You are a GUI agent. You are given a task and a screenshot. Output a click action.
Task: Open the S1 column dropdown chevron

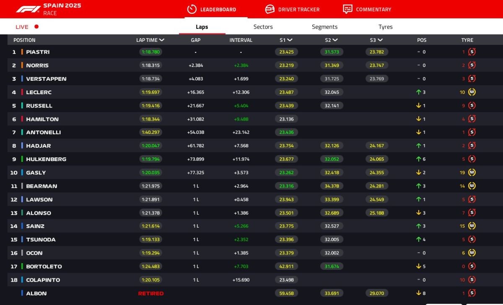pos(290,40)
